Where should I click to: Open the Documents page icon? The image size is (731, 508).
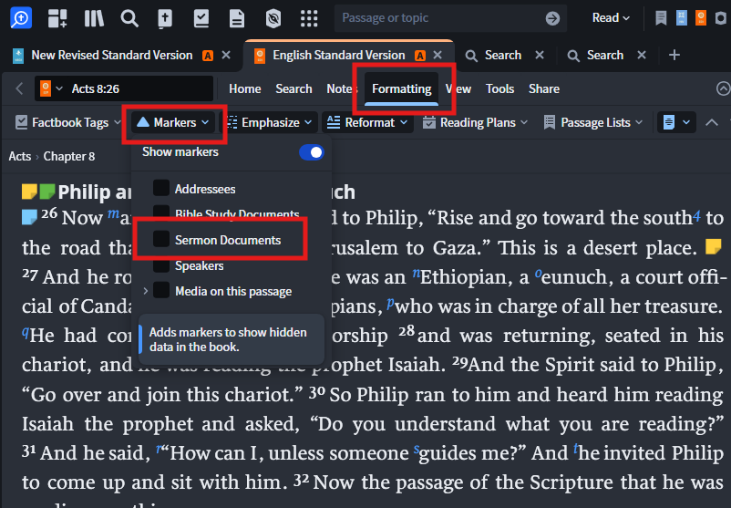coord(237,18)
